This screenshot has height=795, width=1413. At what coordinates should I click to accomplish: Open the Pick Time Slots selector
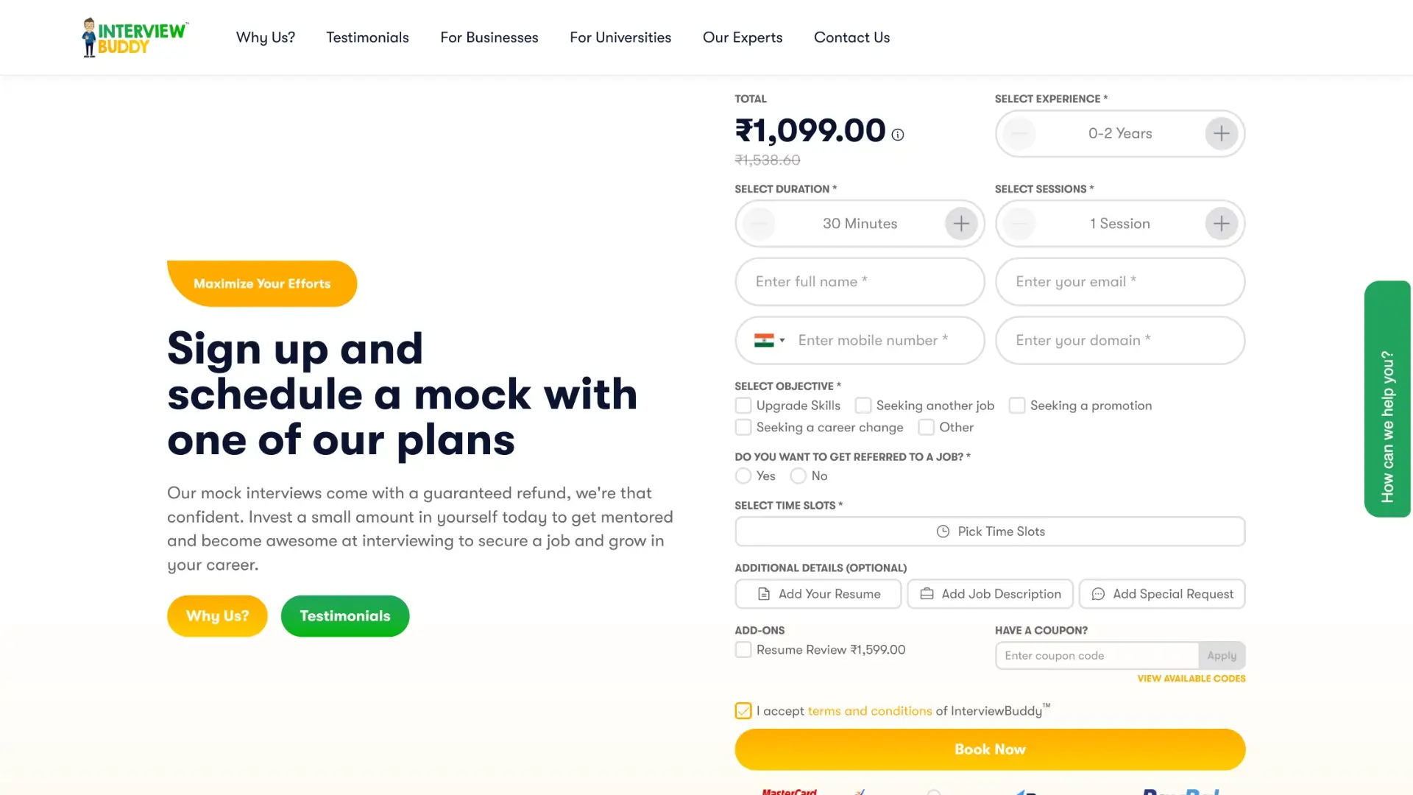pos(990,531)
